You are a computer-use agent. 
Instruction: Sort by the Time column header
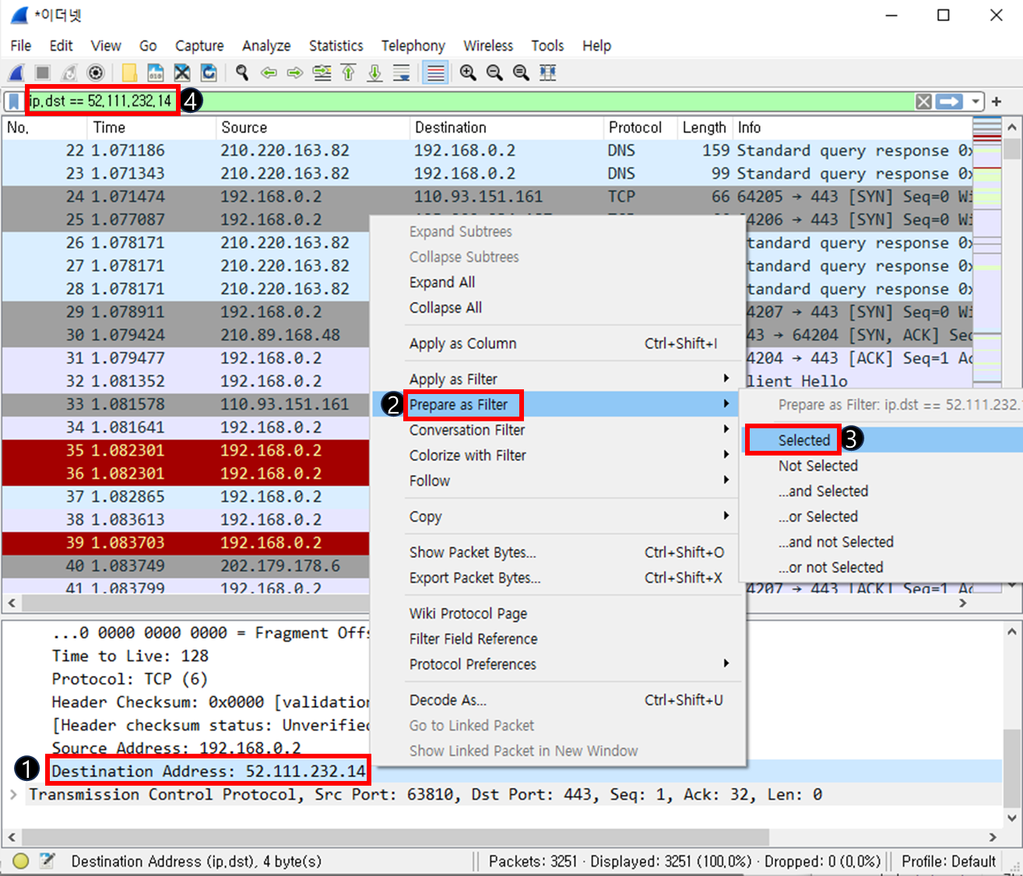[151, 128]
